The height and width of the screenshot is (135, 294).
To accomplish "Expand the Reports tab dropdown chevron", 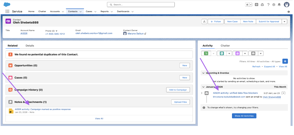I will coord(112,12).
